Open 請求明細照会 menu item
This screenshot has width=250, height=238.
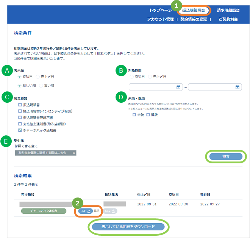click(x=228, y=10)
